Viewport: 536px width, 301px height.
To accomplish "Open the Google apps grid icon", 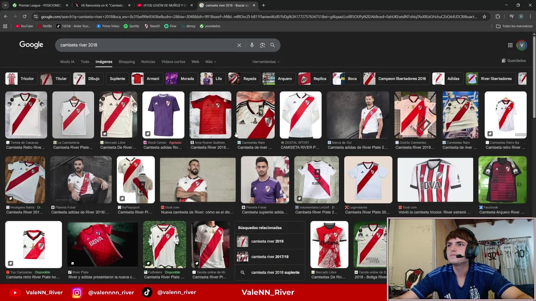I will [x=510, y=45].
